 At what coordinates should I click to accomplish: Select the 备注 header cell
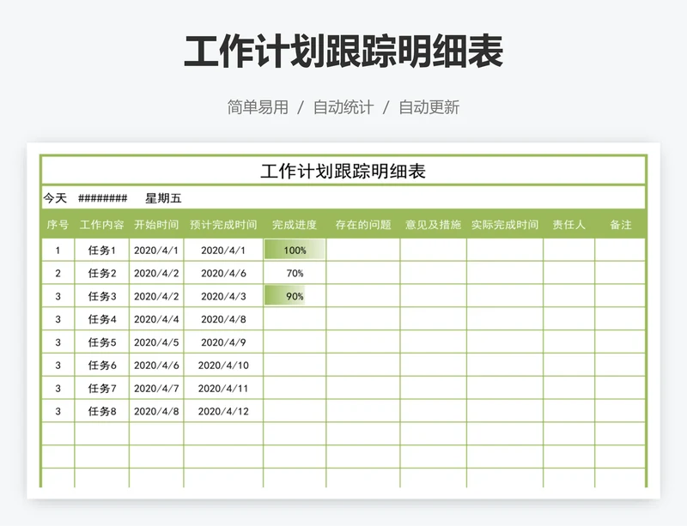click(x=620, y=225)
